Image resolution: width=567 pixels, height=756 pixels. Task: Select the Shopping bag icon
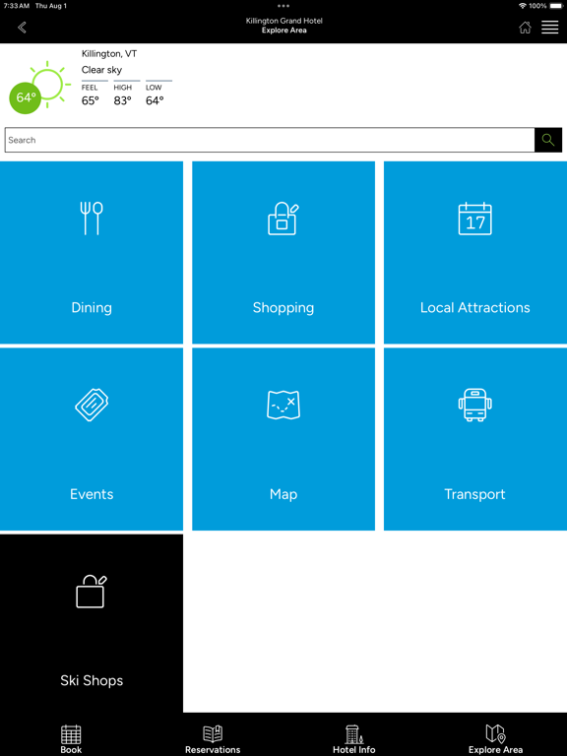283,220
